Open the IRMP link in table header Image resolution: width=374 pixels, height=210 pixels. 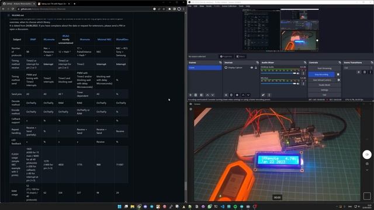(x=33, y=40)
